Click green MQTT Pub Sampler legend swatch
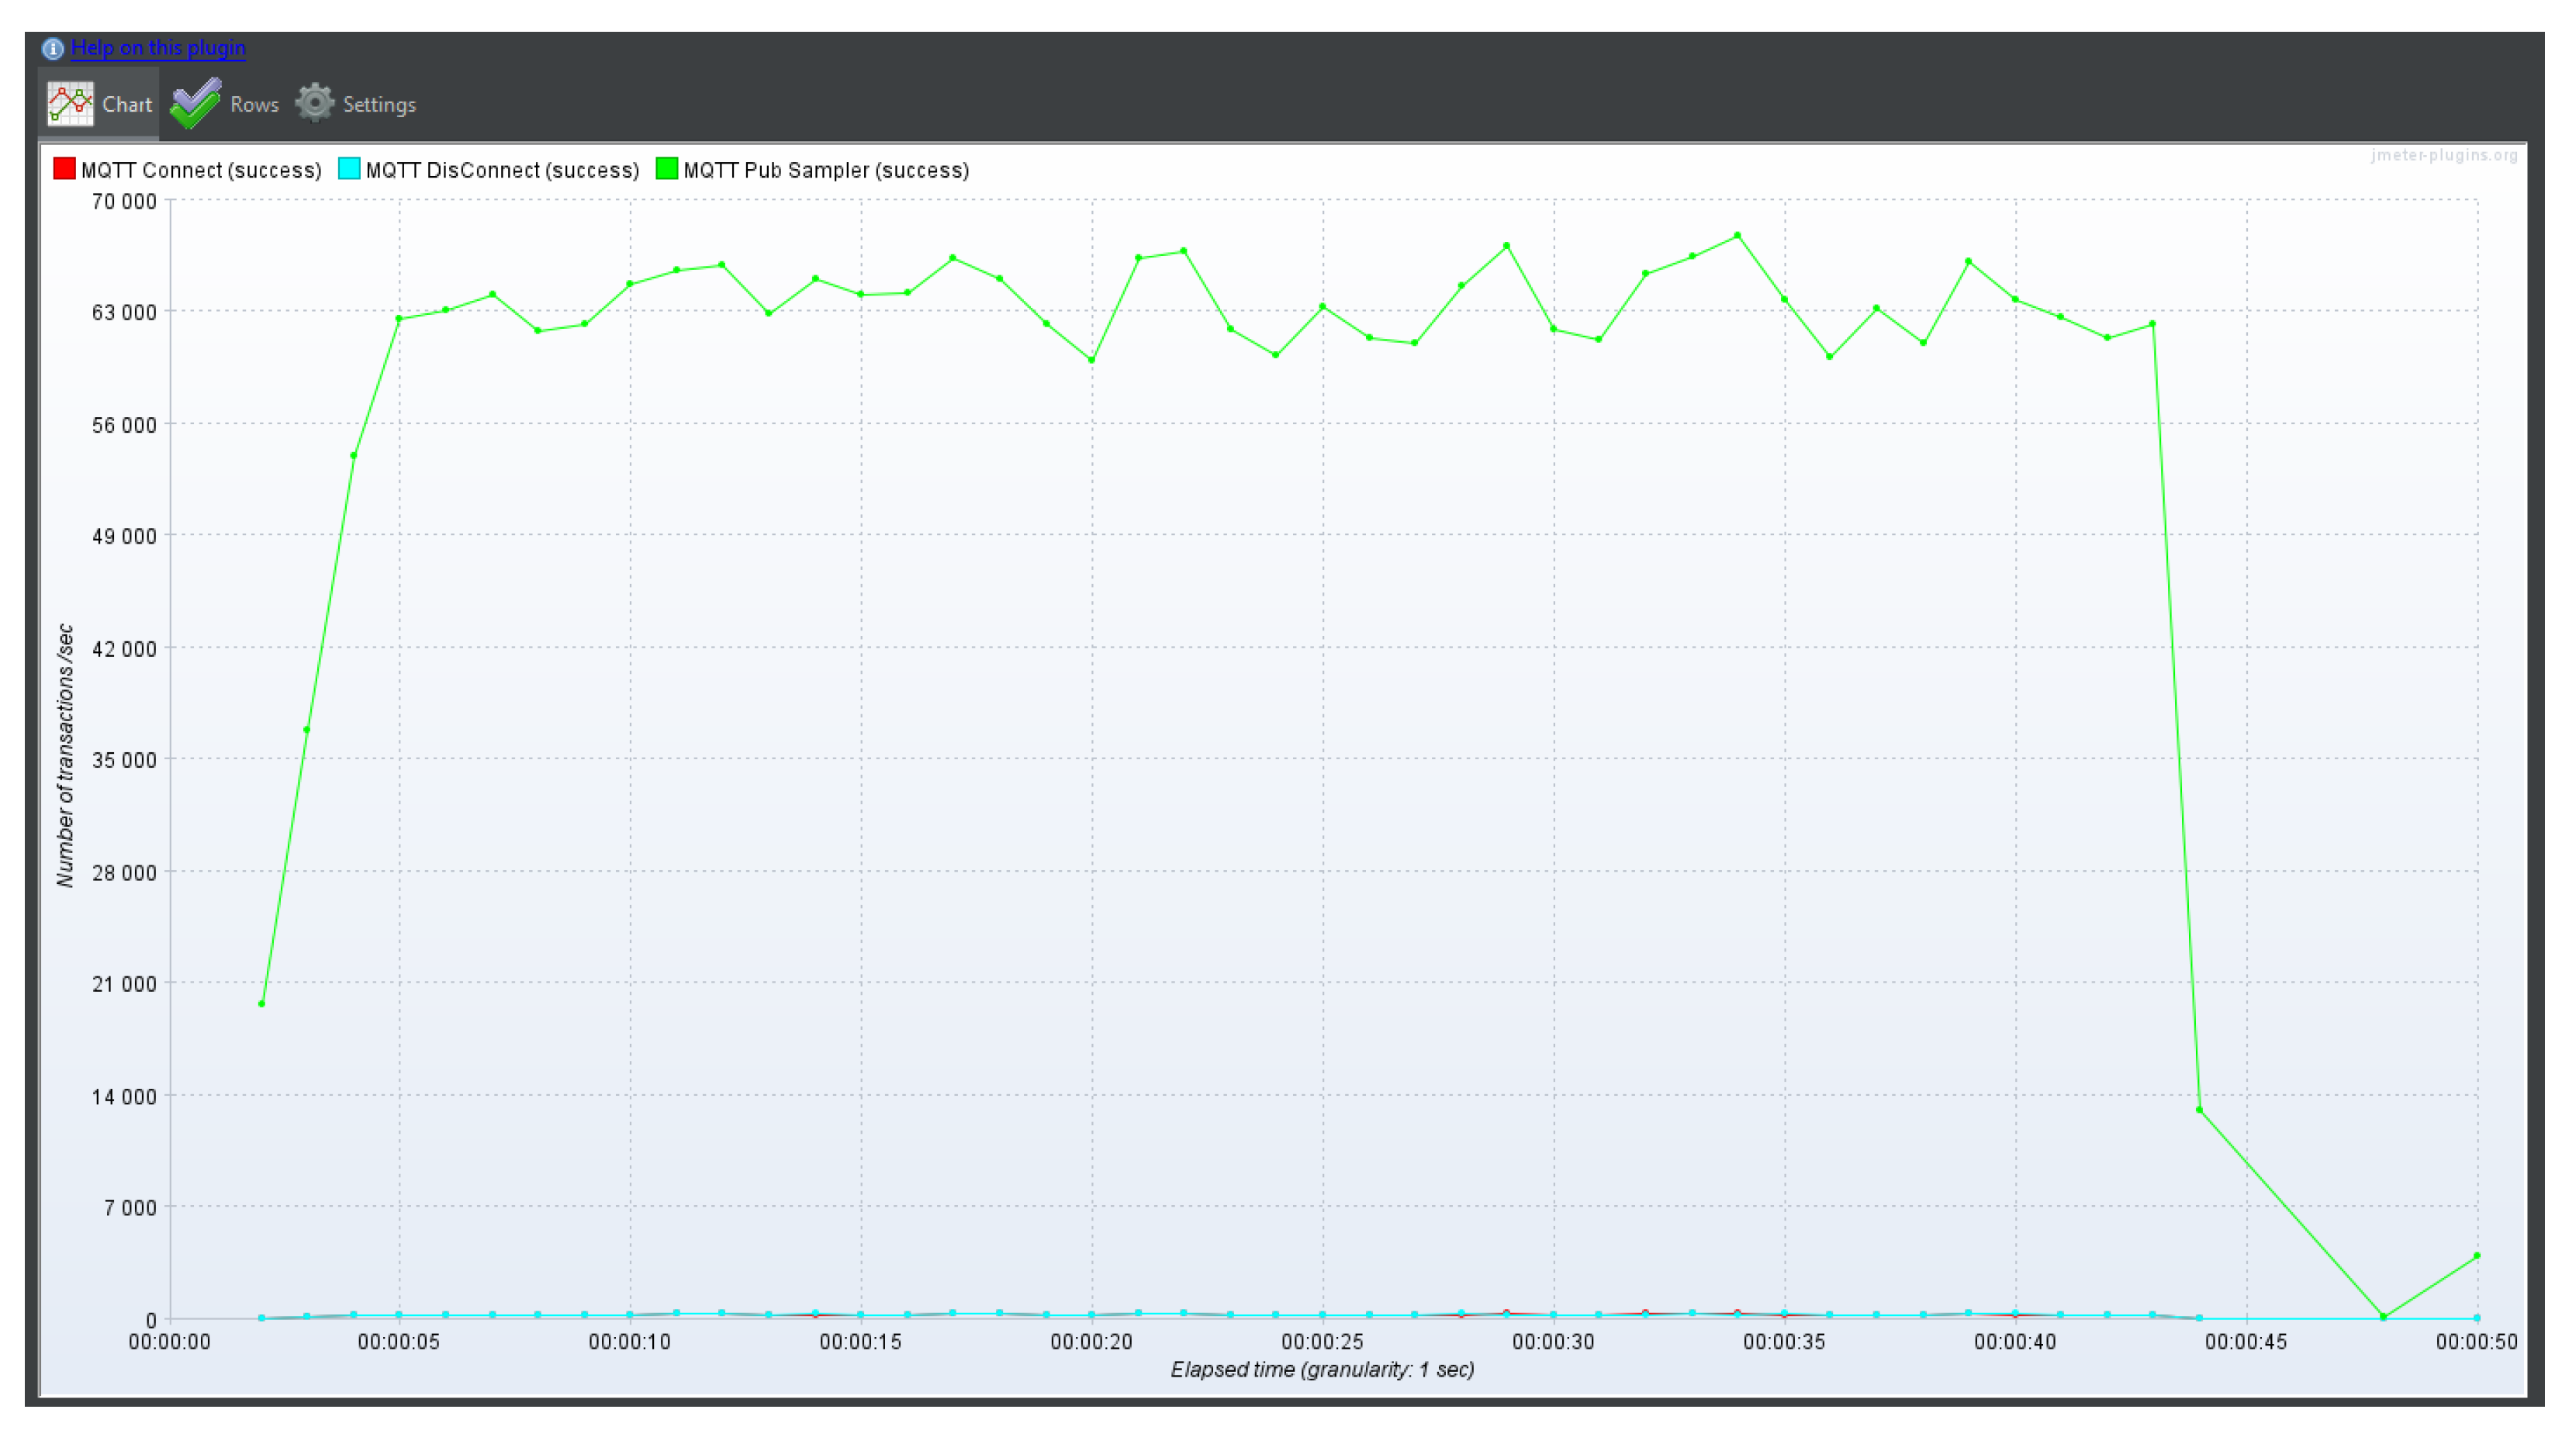Screen dimensions: 2576x1437 666,169
